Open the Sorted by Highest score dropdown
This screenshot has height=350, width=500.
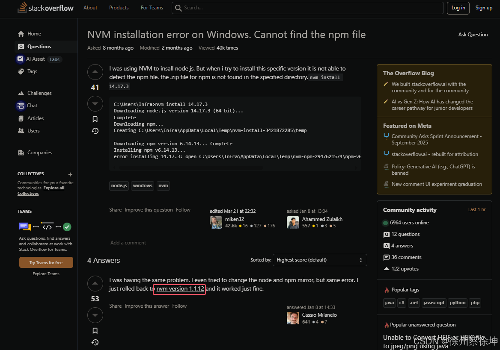320,260
